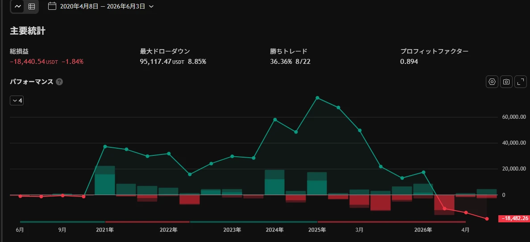Viewport: 530px width, 242px height.
Task: Click the 最大ドローダウン value 95,117.47 USDT
Action: (x=161, y=62)
